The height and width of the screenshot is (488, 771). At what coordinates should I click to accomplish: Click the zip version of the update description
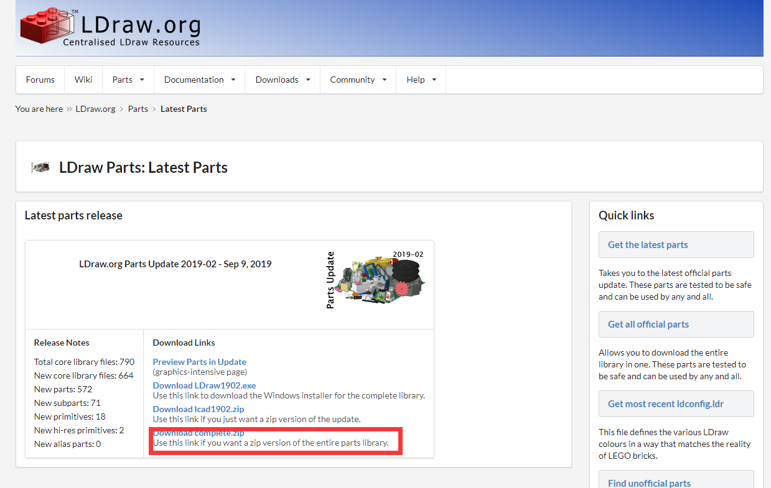[x=257, y=419]
